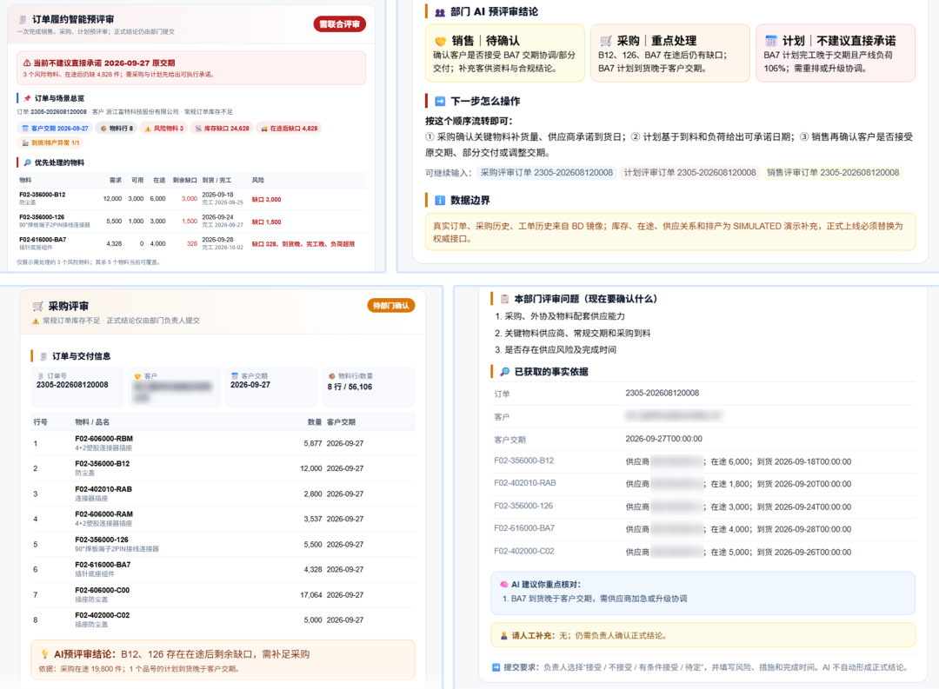Click the pushpin icon beside 订单与场景总览
939x689 pixels.
point(27,98)
